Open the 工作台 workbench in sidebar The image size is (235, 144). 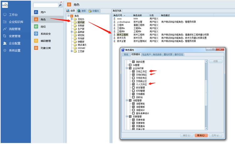[13, 15]
